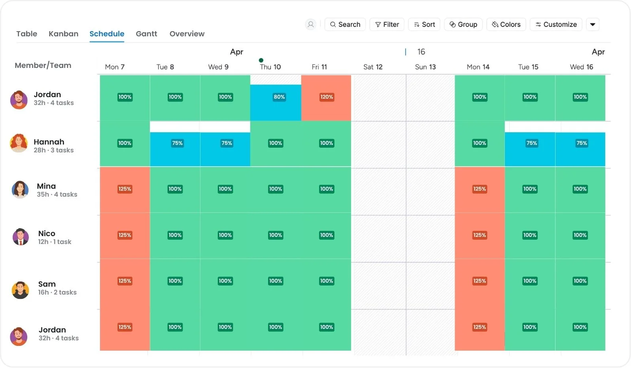The width and height of the screenshot is (631, 368).
Task: Select the Sat 12 date header
Action: pos(373,67)
